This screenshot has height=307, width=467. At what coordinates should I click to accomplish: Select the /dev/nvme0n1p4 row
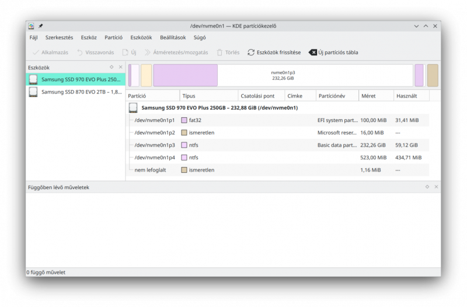pos(278,158)
